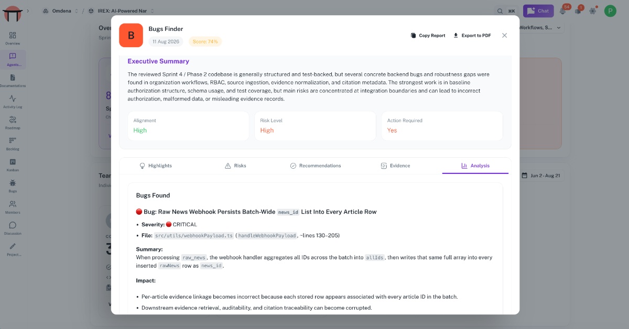The image size is (629, 329).
Task: Open Discussion from the sidebar
Action: click(x=13, y=228)
